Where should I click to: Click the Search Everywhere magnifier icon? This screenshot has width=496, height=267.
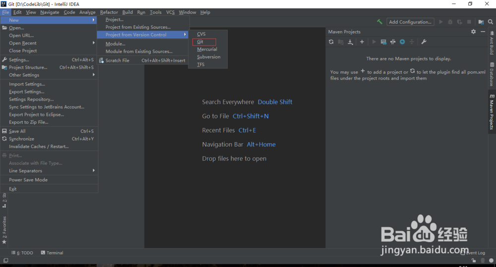[x=491, y=22]
